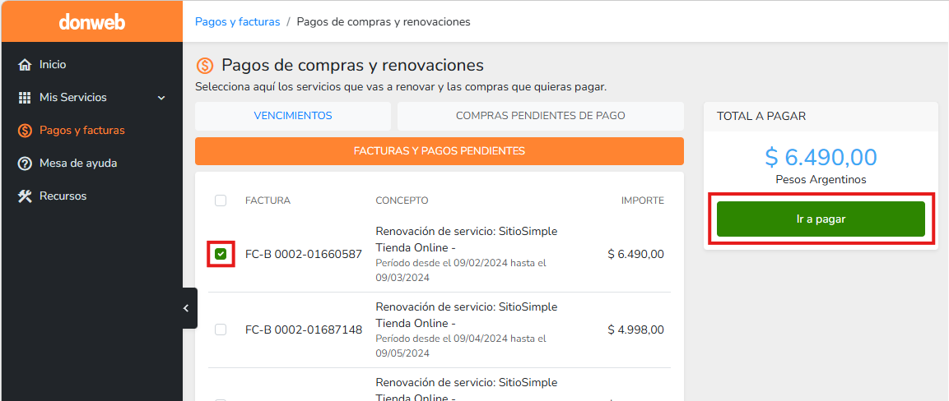
Task: Expand the Mis Servicios submenu chevron
Action: pos(161,98)
